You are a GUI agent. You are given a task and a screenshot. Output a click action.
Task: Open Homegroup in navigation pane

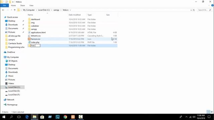click(x=12, y=105)
